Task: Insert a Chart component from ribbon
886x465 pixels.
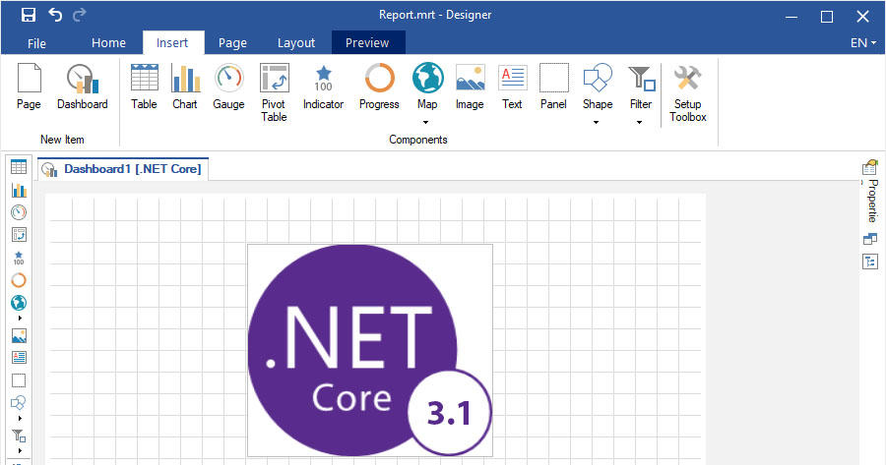Action: click(x=185, y=87)
